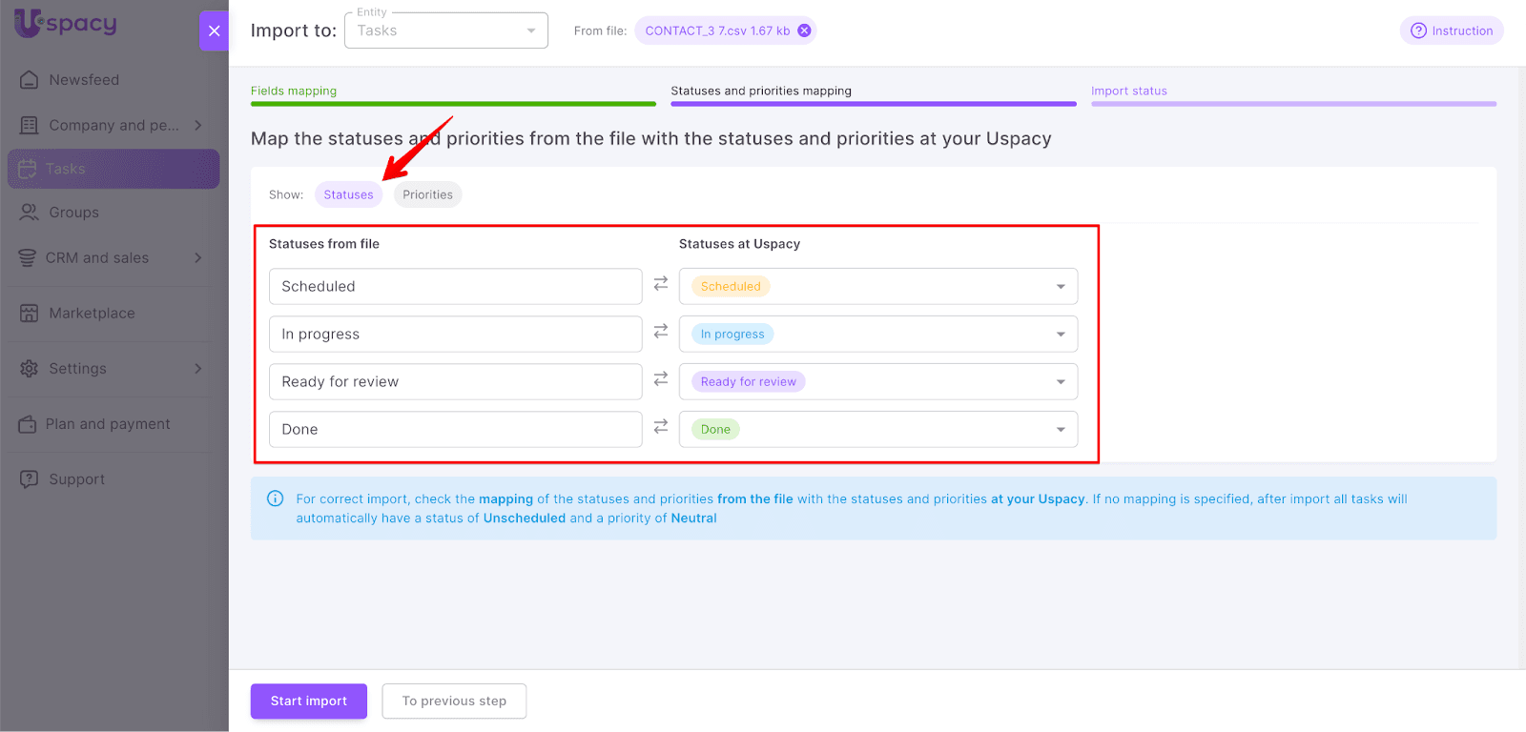Click the Marketplace store icon

tap(30, 314)
